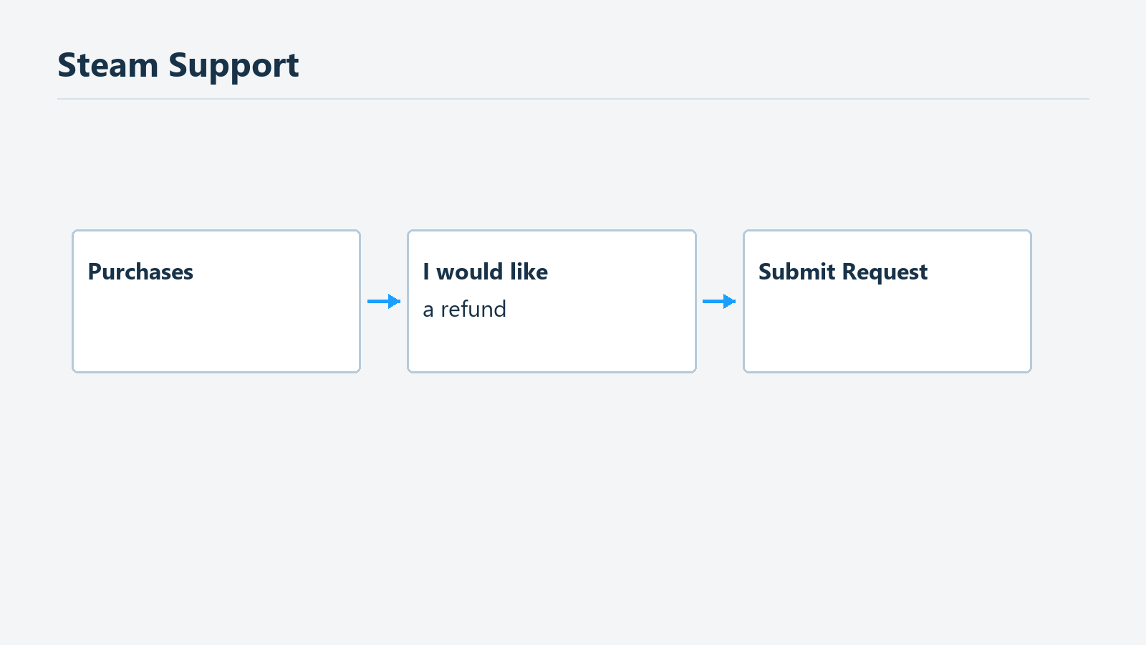The width and height of the screenshot is (1146, 645).
Task: Click the word 'Support' in the heading
Action: (x=234, y=67)
